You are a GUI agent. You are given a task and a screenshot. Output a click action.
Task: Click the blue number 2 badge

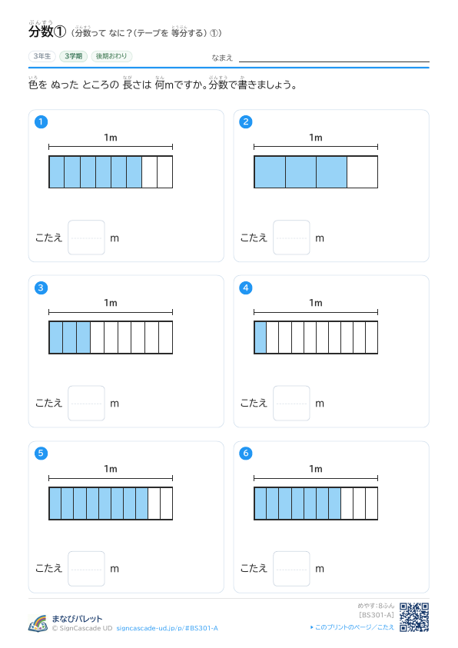click(x=246, y=122)
